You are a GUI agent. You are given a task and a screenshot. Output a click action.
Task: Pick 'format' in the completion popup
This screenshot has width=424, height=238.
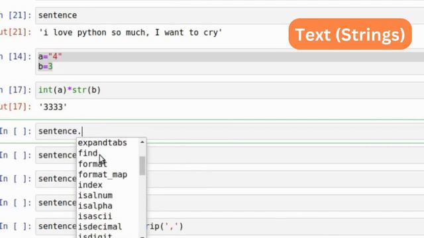click(x=93, y=164)
